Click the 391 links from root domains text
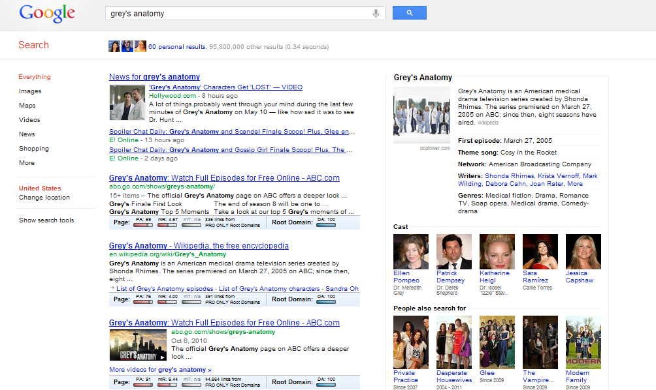The image size is (656, 390). 232,299
